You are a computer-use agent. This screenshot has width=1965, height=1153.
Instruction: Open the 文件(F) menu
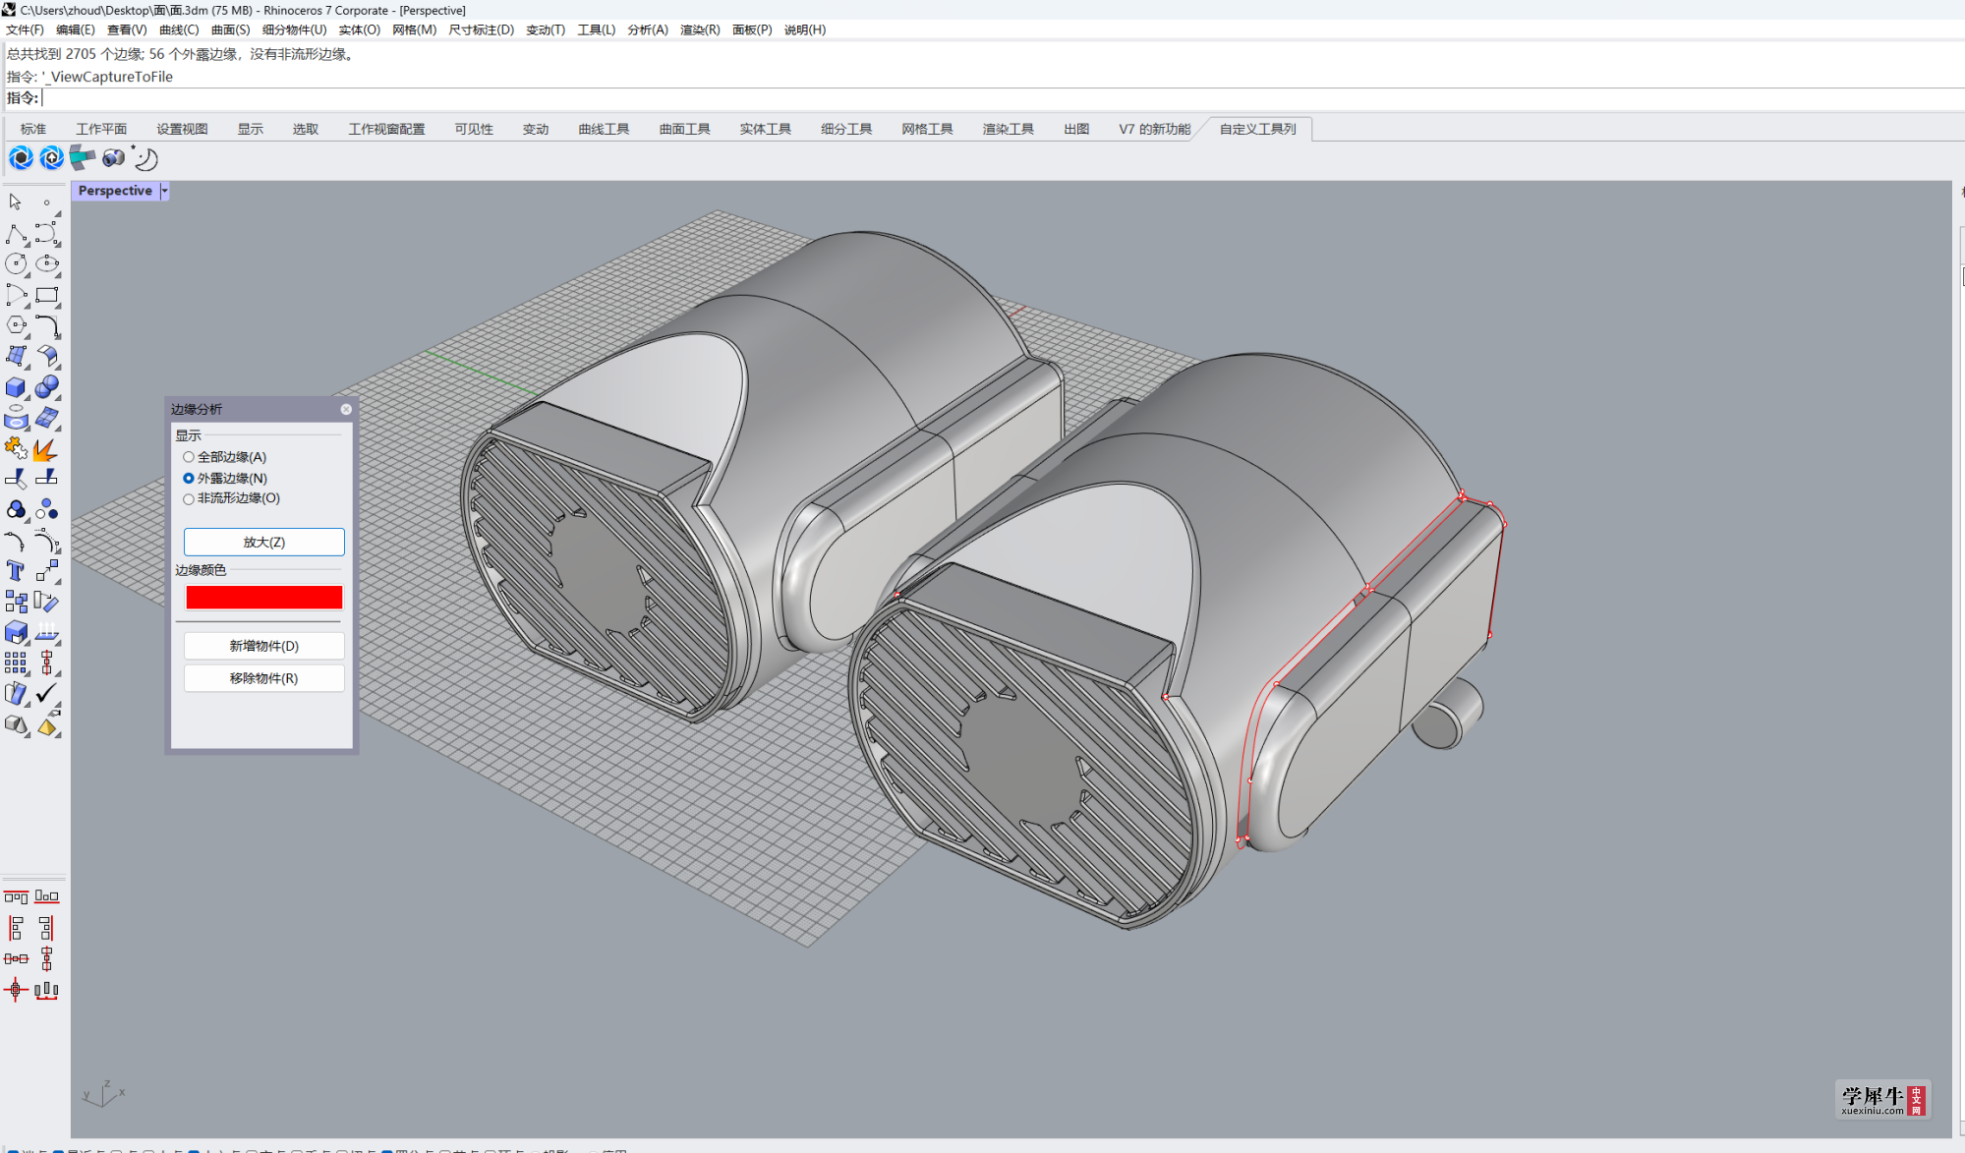tap(25, 29)
